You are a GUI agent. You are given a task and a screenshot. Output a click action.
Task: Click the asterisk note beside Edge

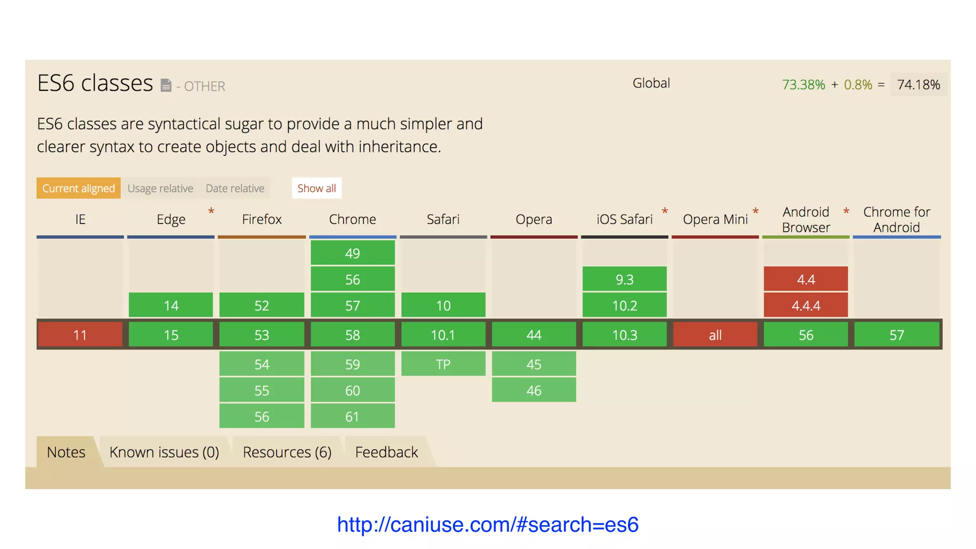coord(211,211)
